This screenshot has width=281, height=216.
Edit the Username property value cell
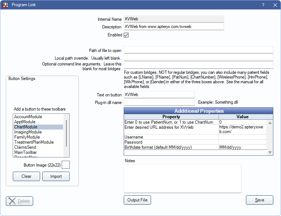(242, 137)
